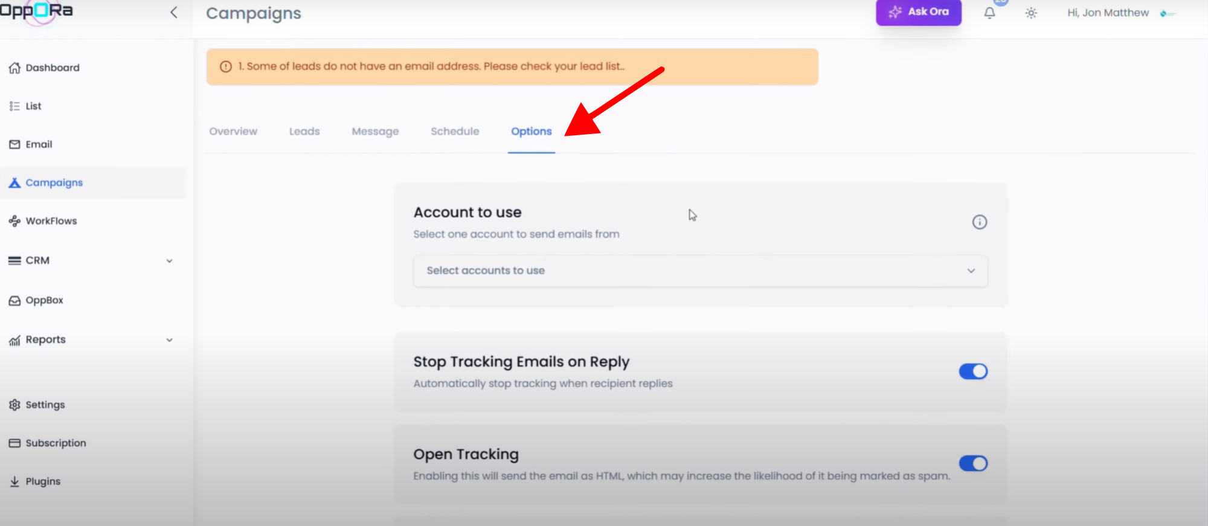Open the Hi, Jon Matthew profile menu
1208x526 pixels.
click(1108, 13)
